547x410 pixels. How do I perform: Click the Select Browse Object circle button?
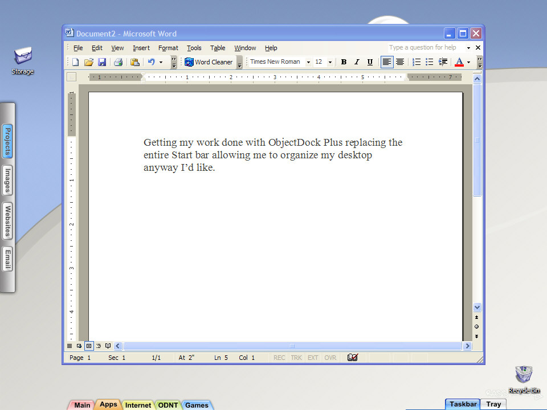[x=476, y=327]
